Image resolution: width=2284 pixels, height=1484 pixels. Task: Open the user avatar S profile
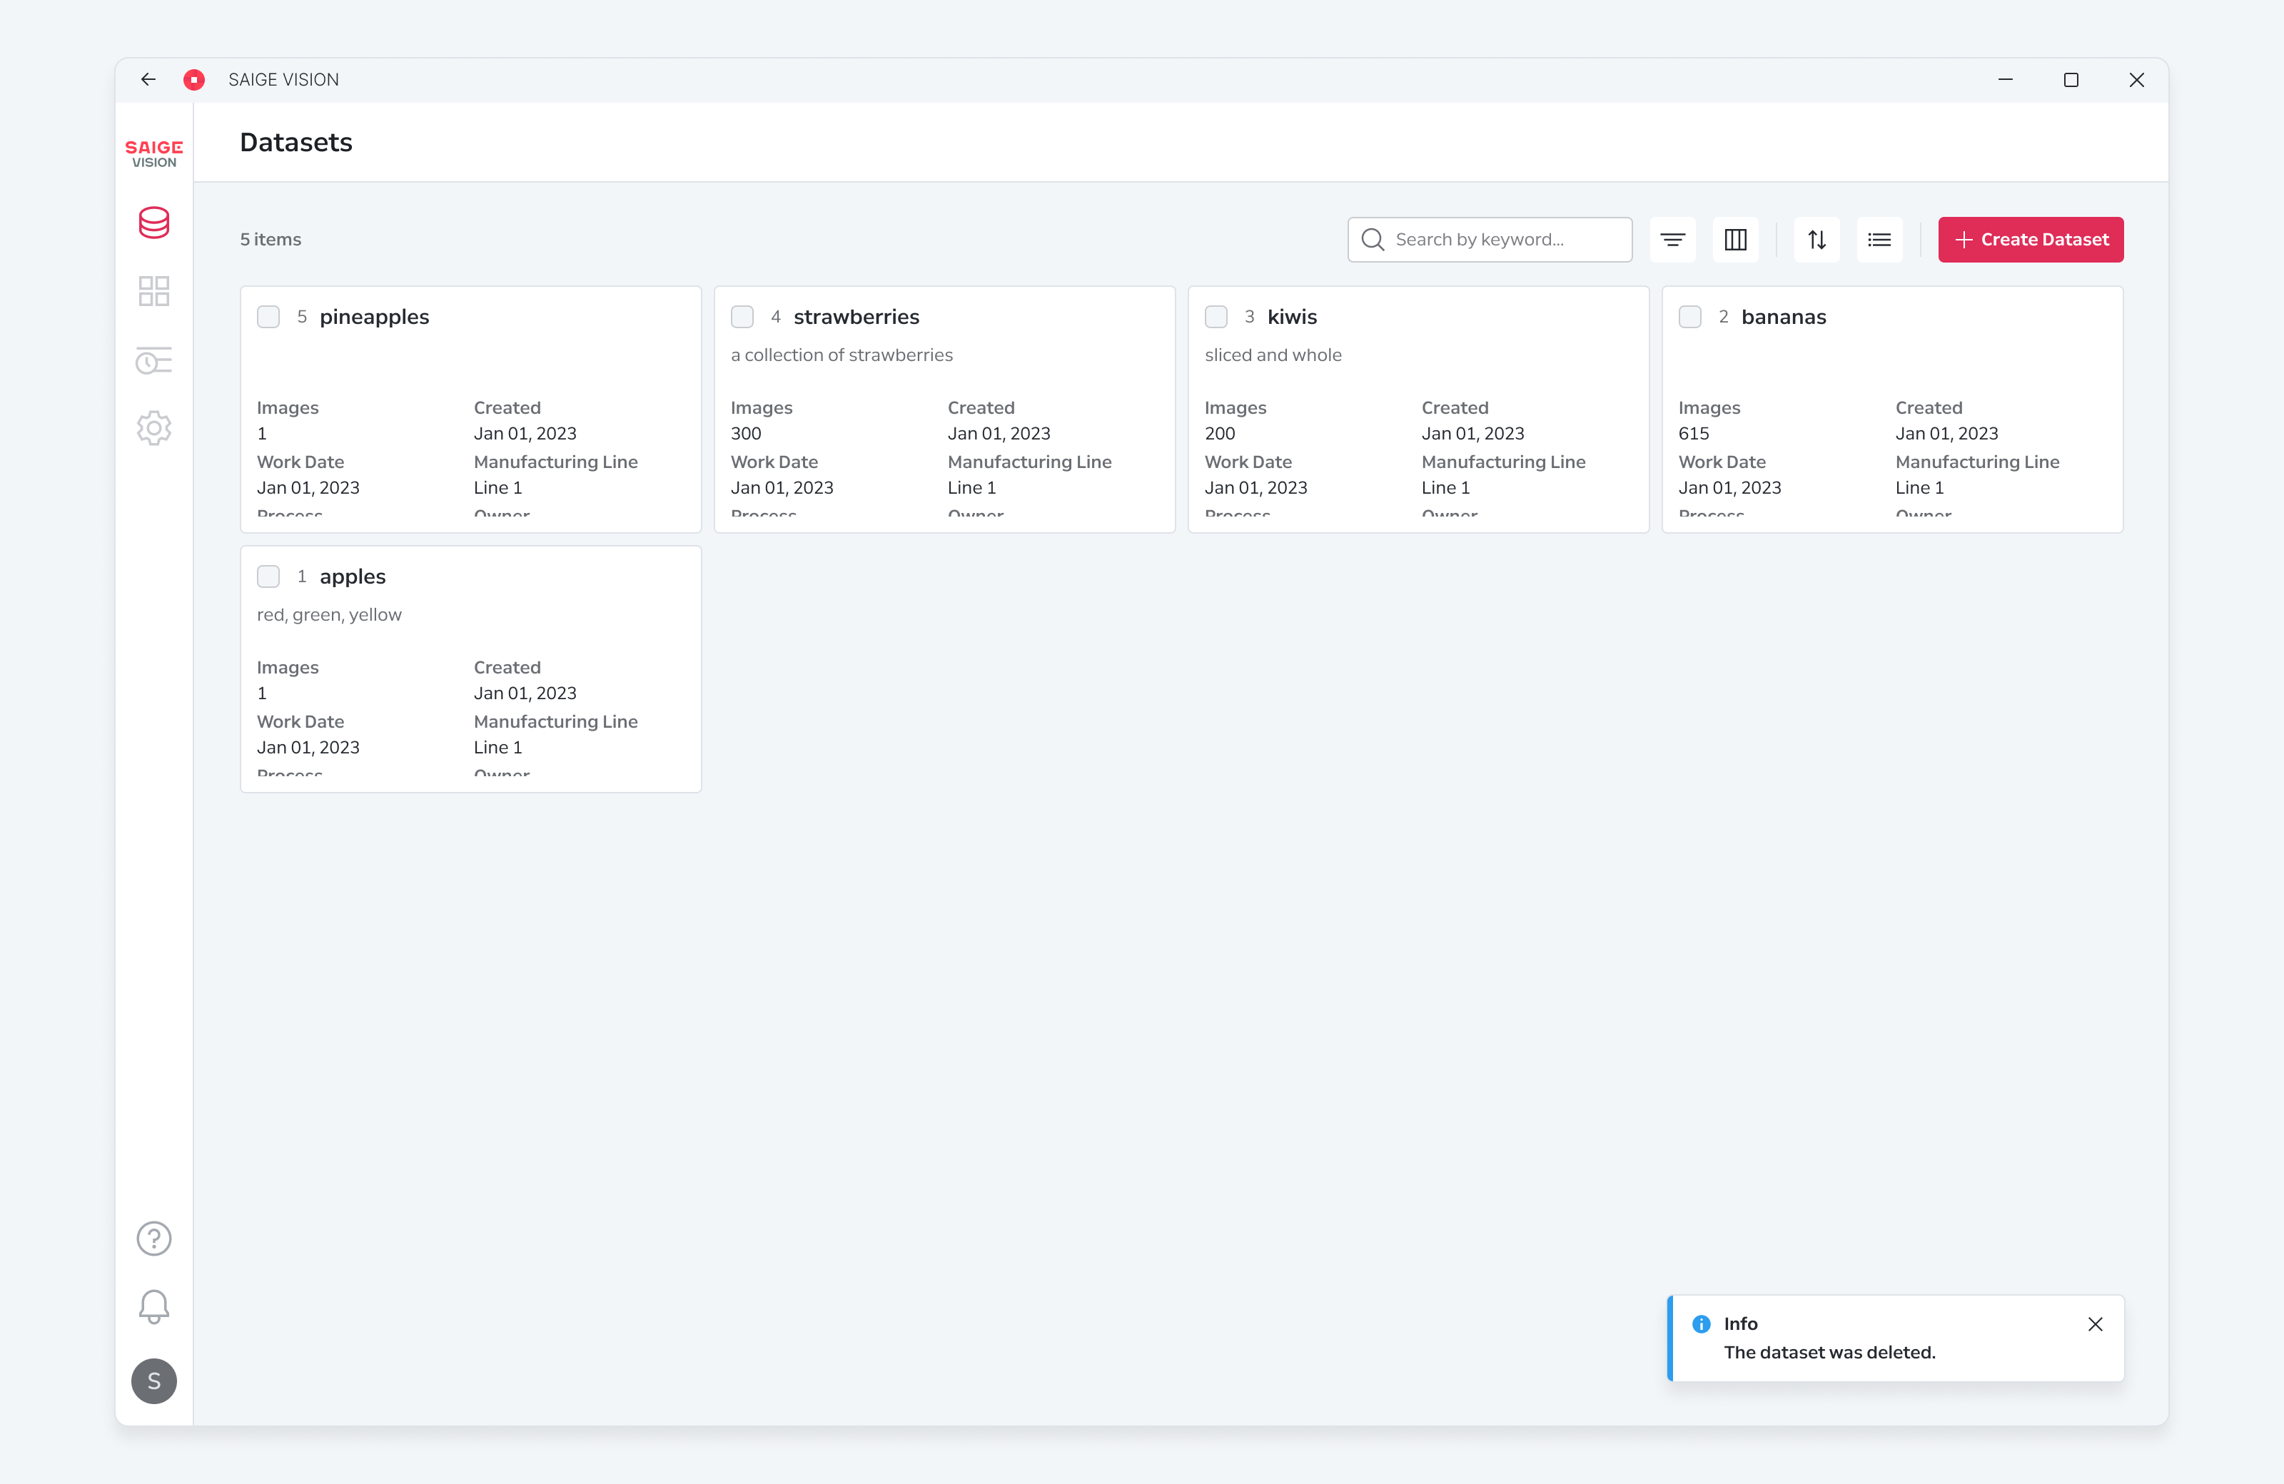(x=153, y=1381)
